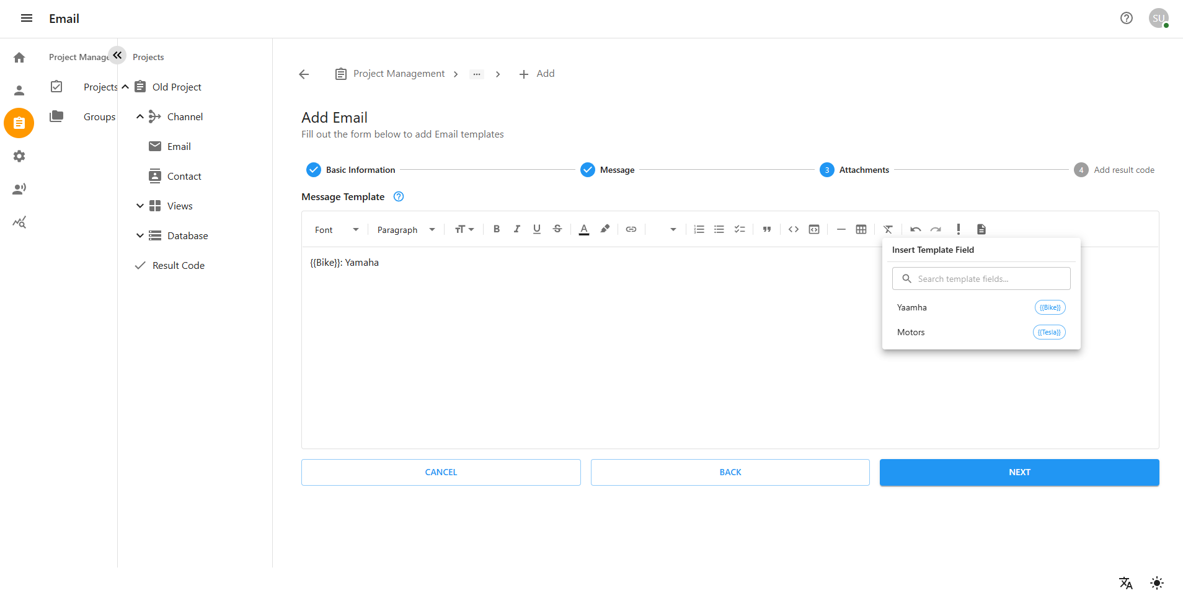Image resolution: width=1183 pixels, height=596 pixels.
Task: Go to Home in the sidebar
Action: (19, 58)
